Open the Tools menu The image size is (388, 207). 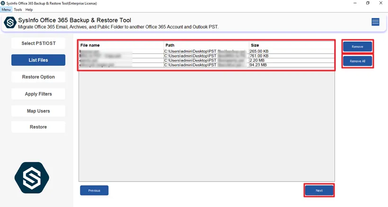18,9
